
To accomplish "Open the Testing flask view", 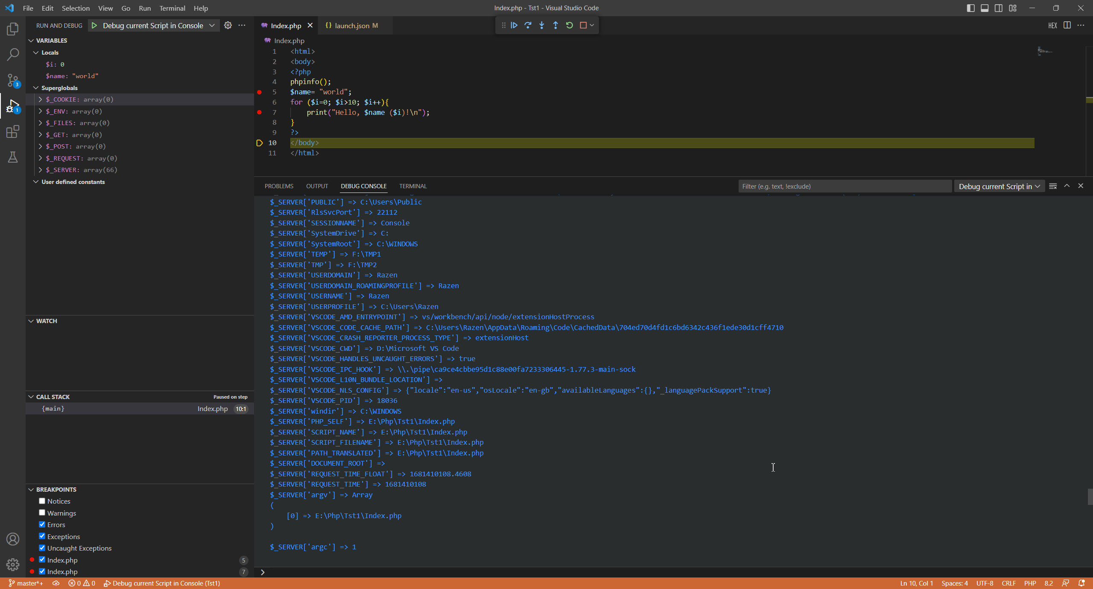I will 13,157.
